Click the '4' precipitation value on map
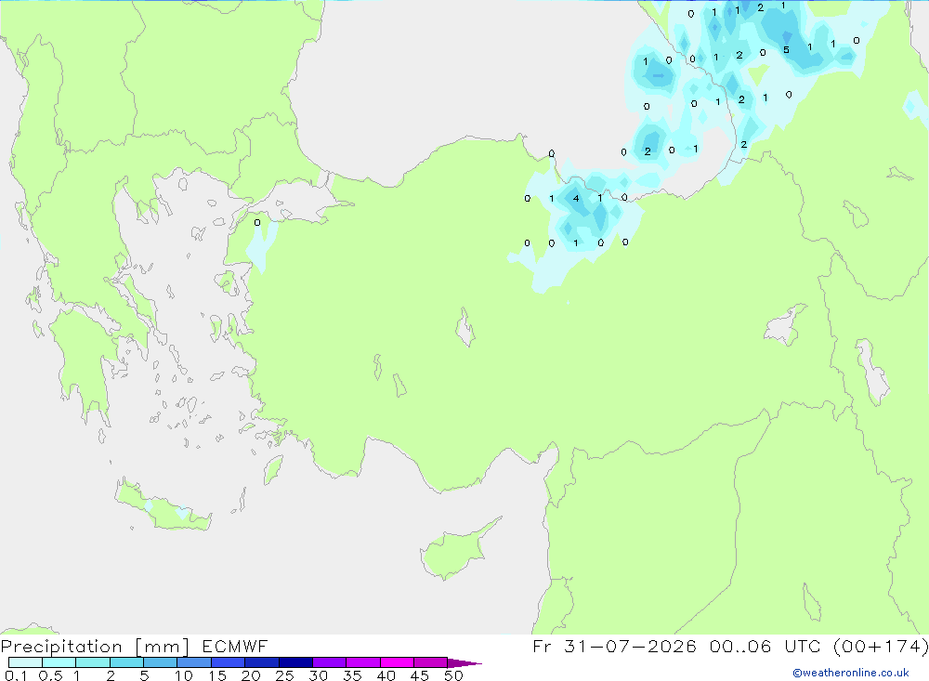The width and height of the screenshot is (929, 681). [576, 199]
